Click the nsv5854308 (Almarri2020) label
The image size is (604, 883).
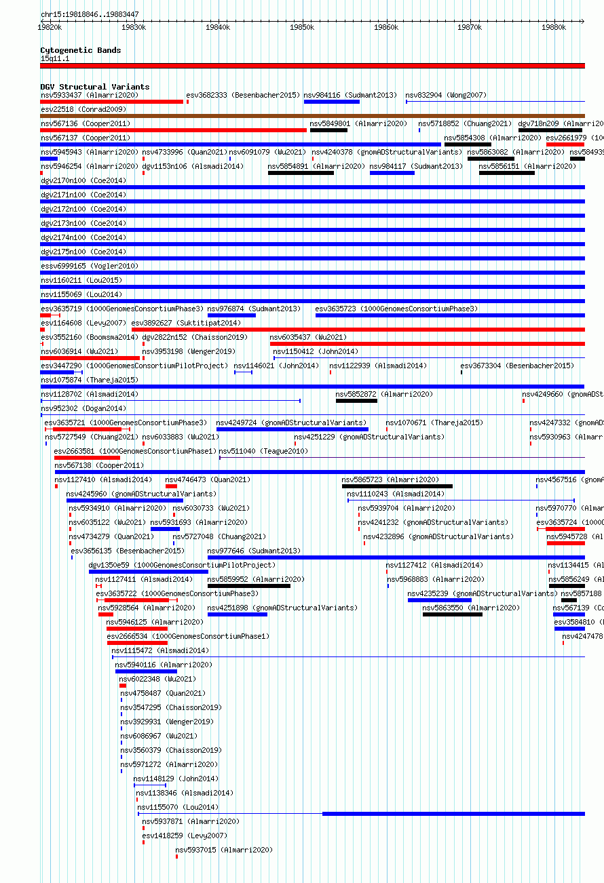click(x=493, y=138)
